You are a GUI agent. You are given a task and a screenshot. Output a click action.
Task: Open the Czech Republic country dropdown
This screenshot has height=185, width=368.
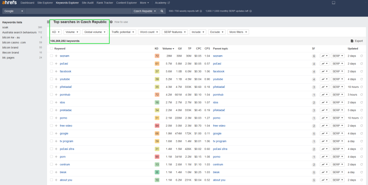[x=145, y=11]
